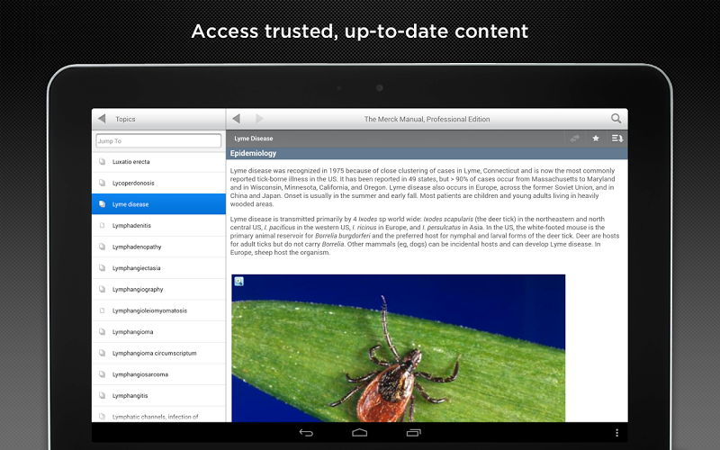720x450 pixels.
Task: Click the Lymphangioma document icon
Action: pyautogui.click(x=102, y=331)
